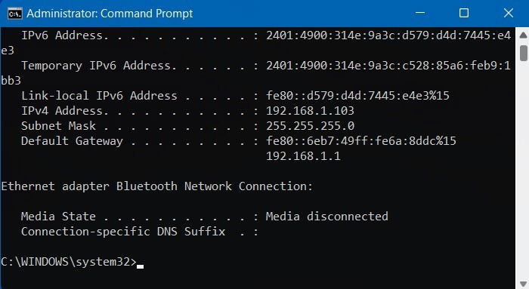Minimize the Command Prompt window
This screenshot has width=529, height=289.
[420, 13]
